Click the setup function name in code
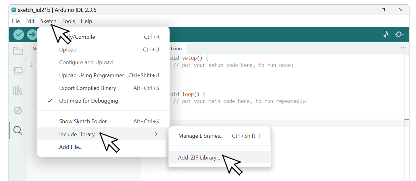Image resolution: width=416 pixels, height=181 pixels. [189, 58]
